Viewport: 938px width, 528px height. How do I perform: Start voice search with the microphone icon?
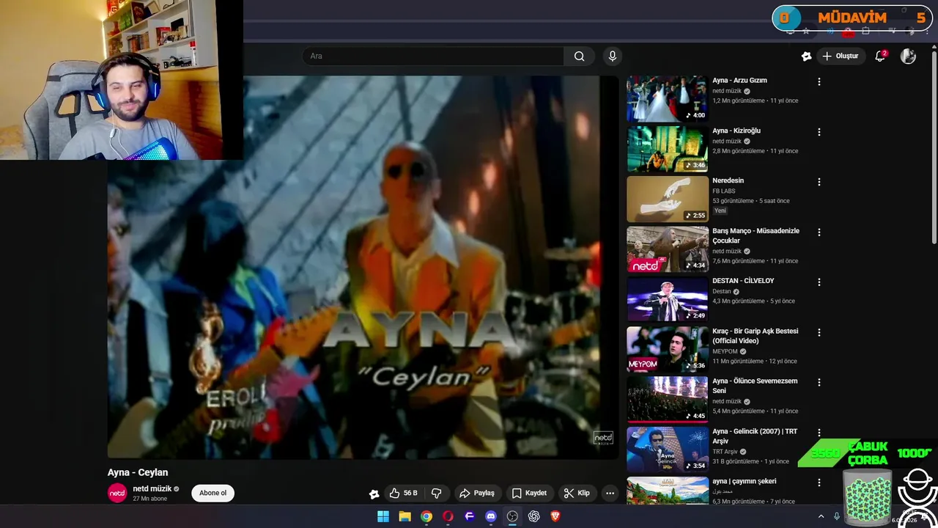tap(613, 56)
